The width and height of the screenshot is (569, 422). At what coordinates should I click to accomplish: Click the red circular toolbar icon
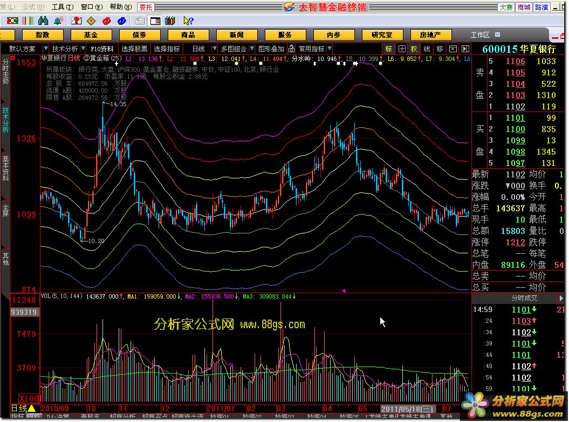[107, 21]
